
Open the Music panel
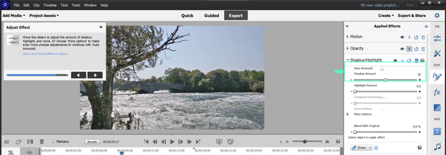(x=437, y=147)
